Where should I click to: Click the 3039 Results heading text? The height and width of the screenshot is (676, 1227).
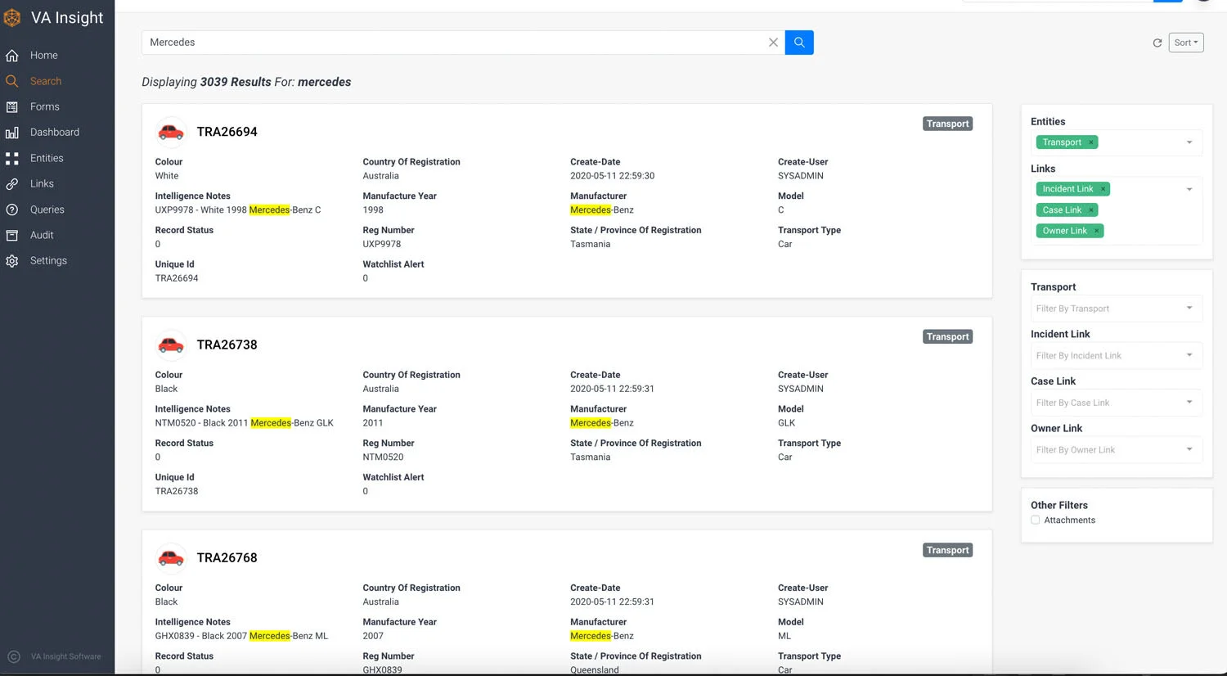(236, 82)
